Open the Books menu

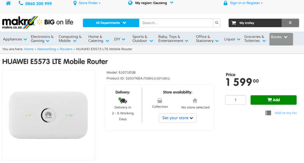point(281,39)
